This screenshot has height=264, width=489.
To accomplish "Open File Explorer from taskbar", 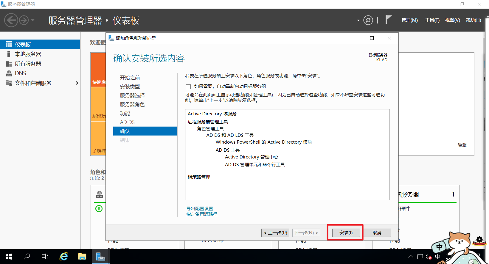I will (x=82, y=257).
